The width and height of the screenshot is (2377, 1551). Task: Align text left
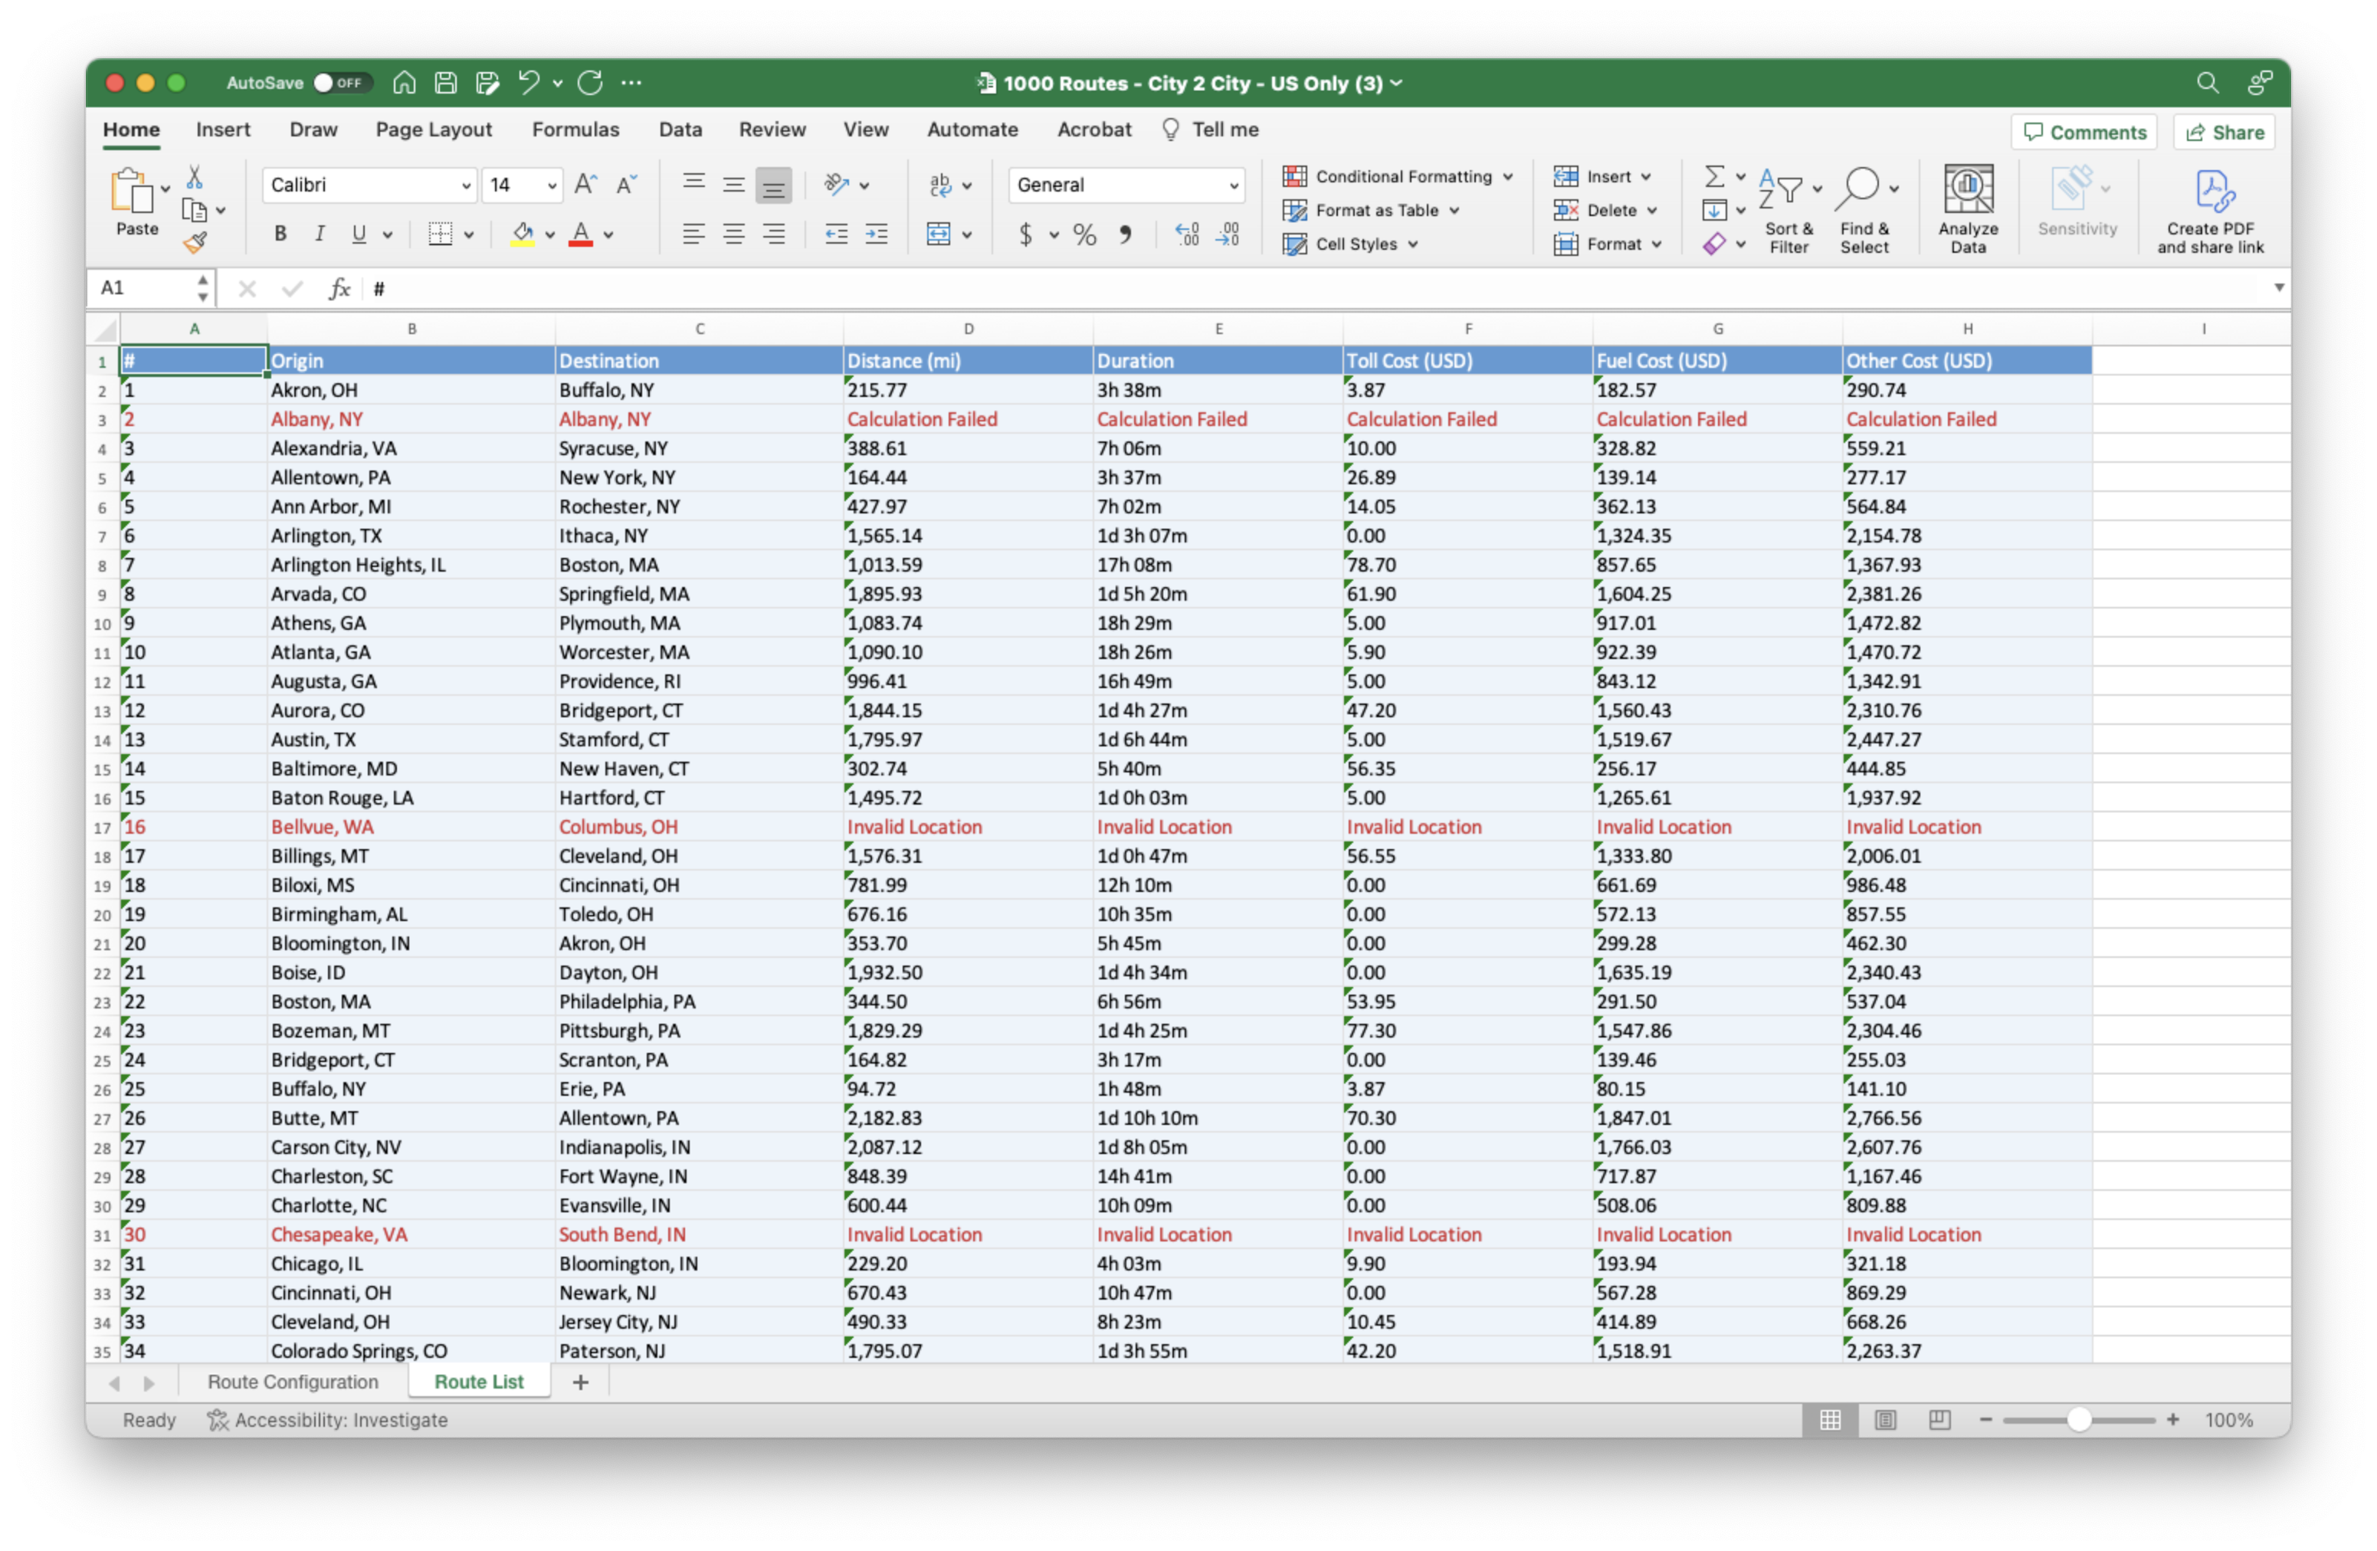coord(694,234)
